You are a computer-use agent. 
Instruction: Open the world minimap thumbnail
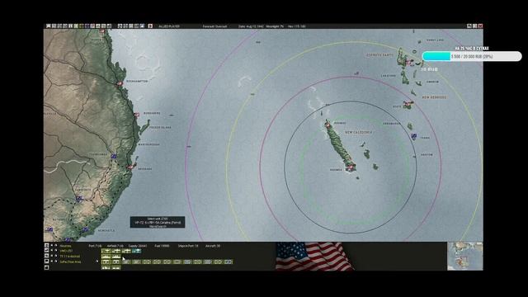point(465,257)
